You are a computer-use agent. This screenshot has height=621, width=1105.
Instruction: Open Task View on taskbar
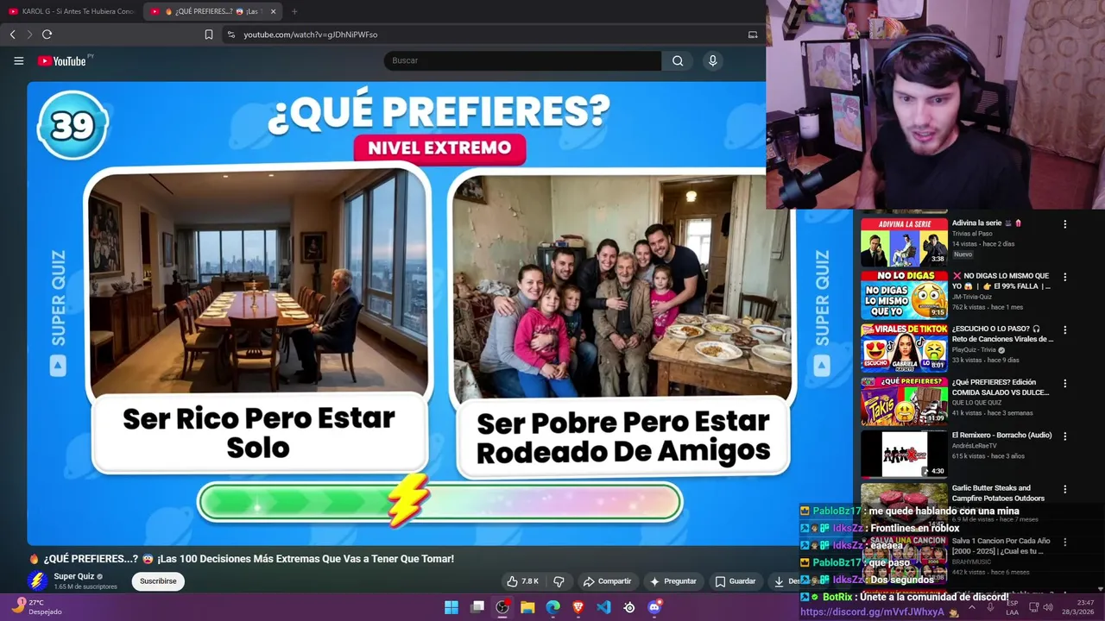[477, 607]
